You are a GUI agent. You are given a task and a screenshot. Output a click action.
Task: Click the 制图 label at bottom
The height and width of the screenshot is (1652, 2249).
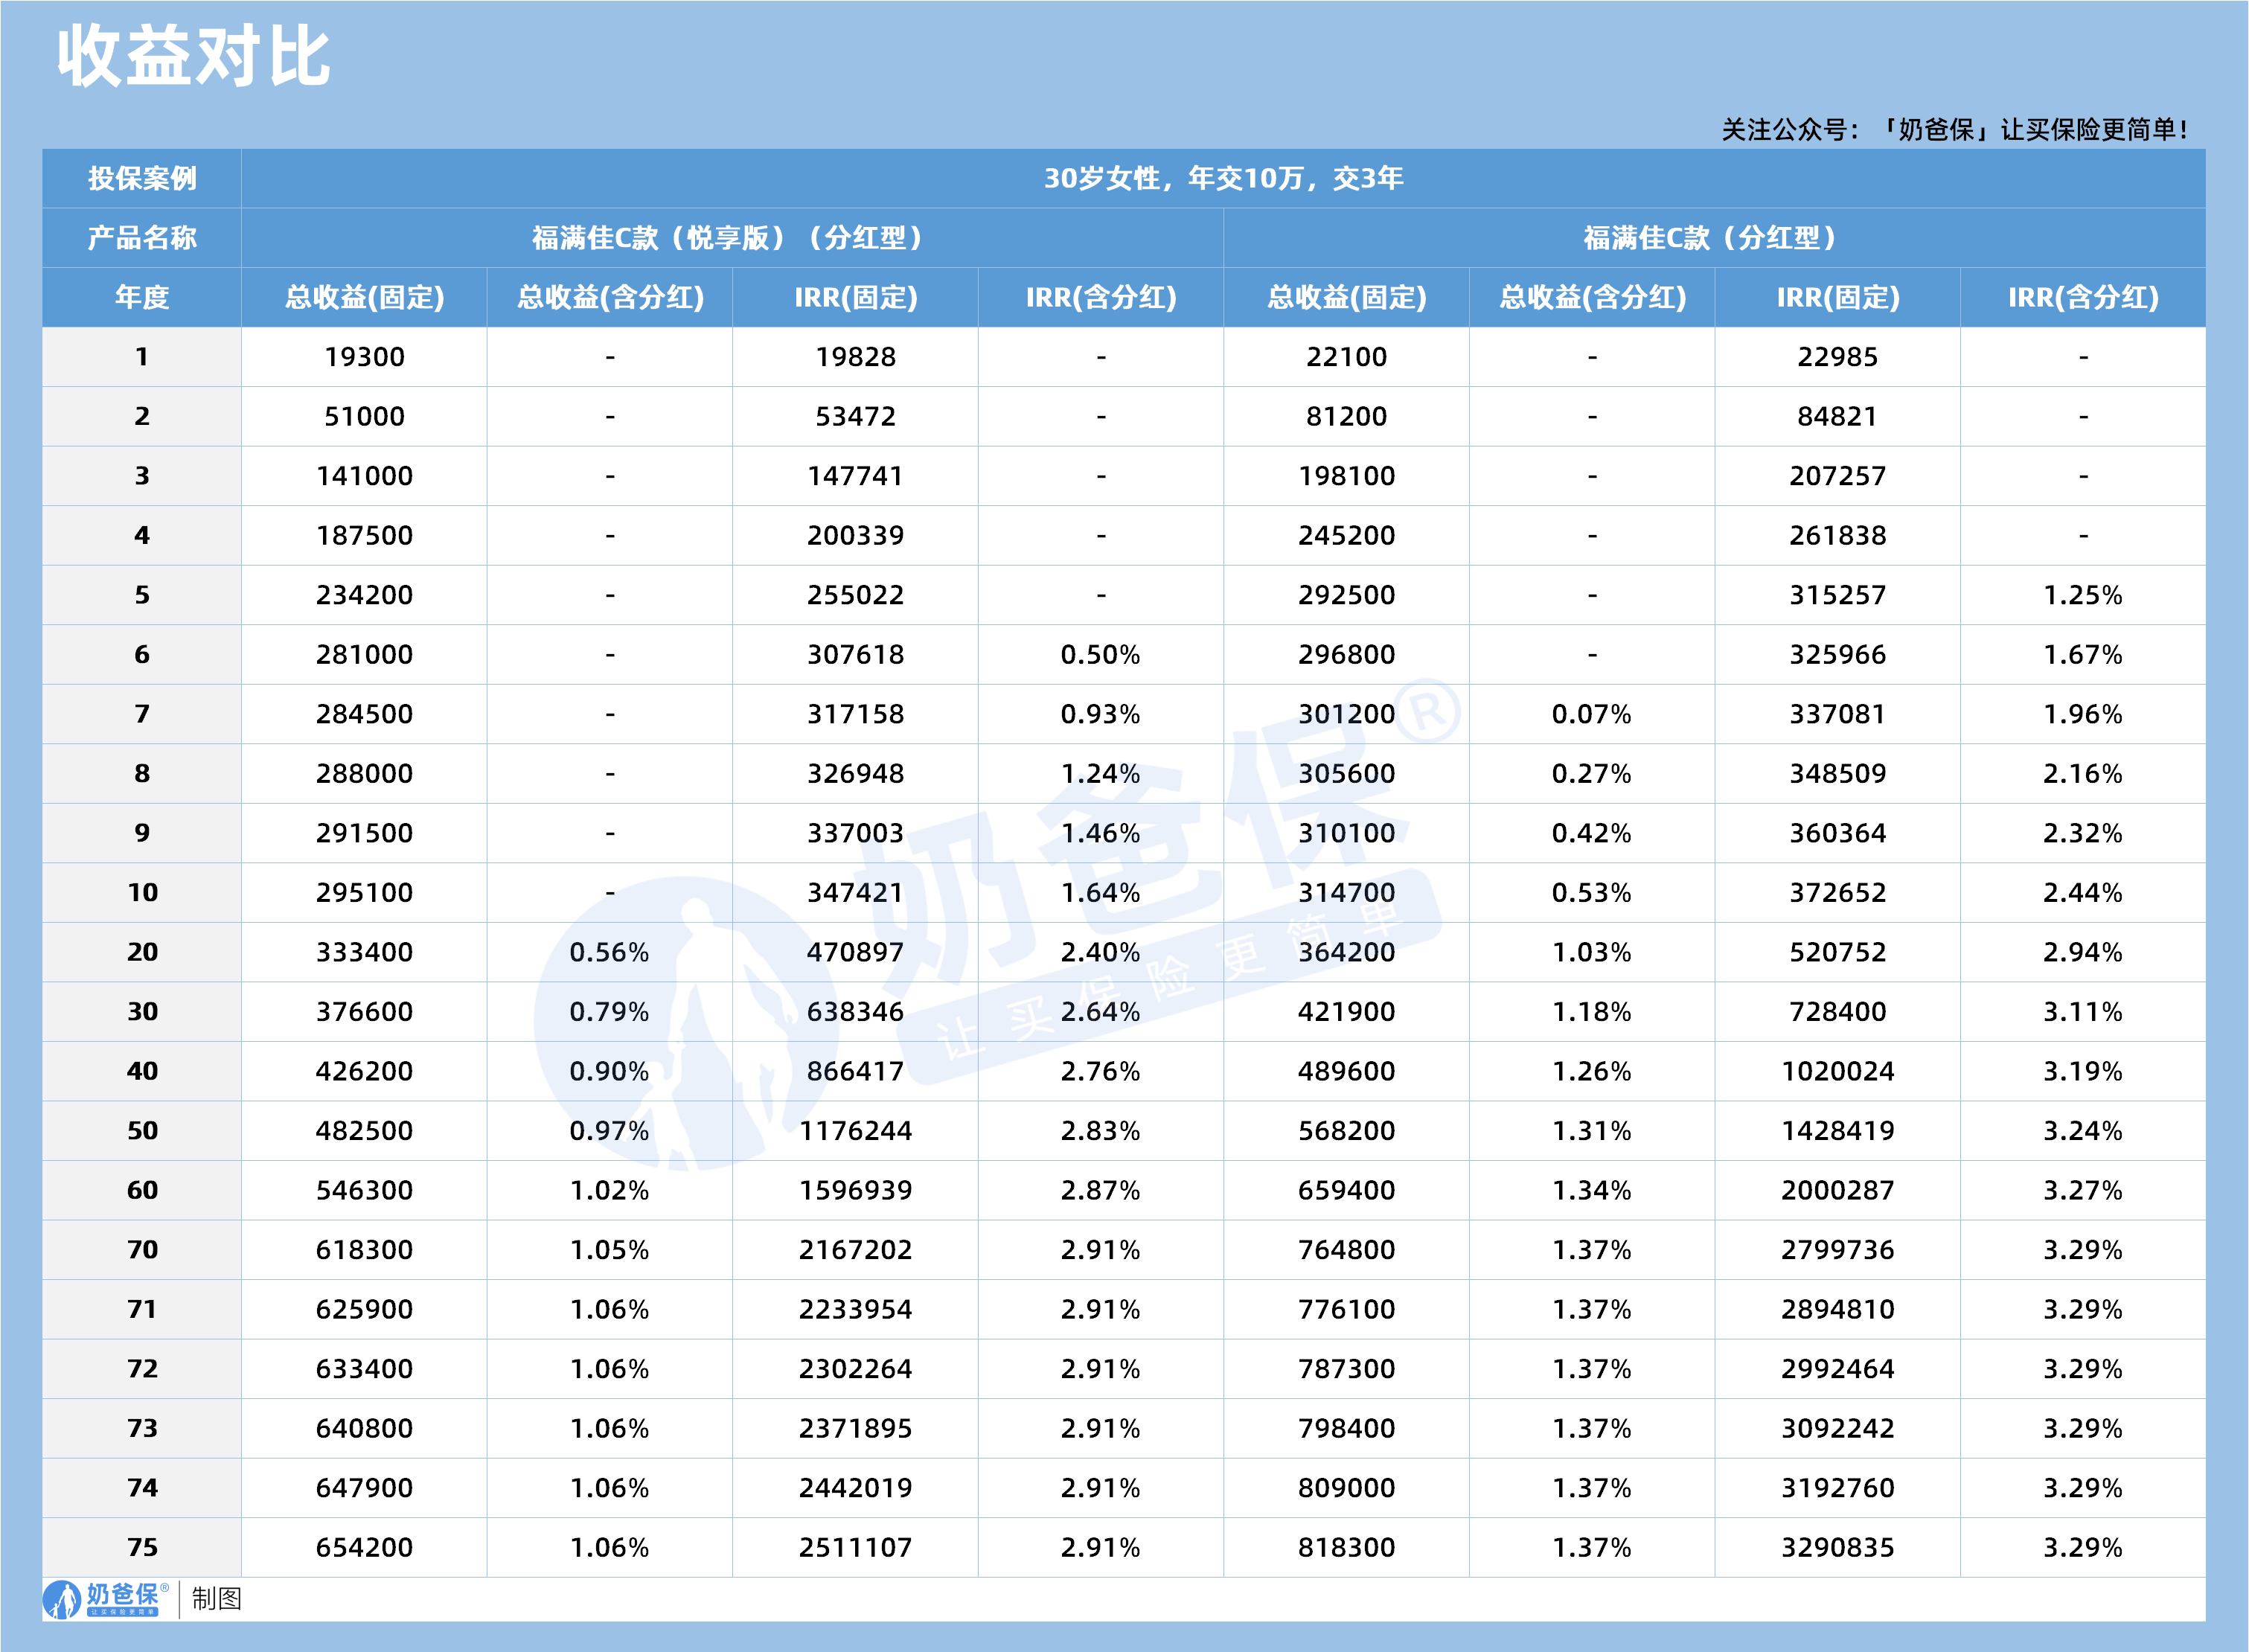[217, 1598]
